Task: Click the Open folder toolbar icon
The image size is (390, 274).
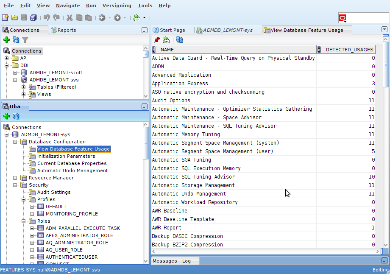Action: coord(15,18)
